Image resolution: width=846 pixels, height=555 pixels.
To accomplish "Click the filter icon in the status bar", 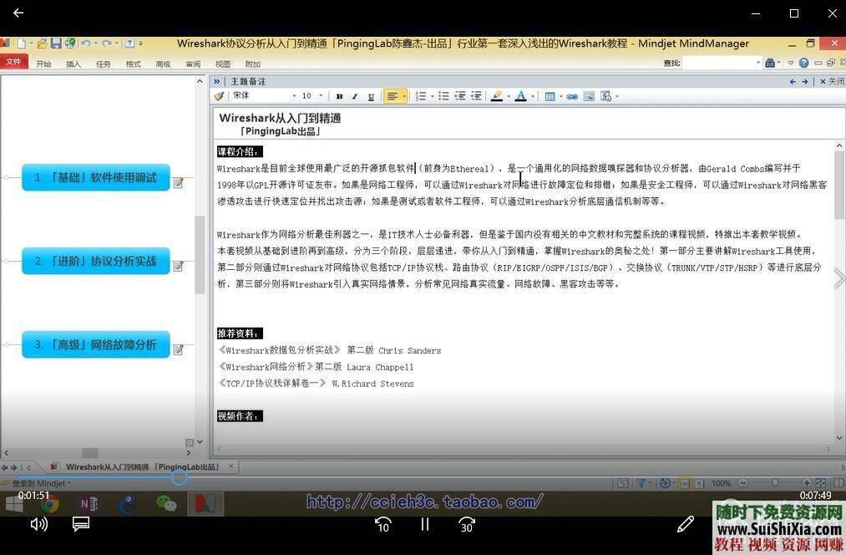I will pyautogui.click(x=641, y=483).
